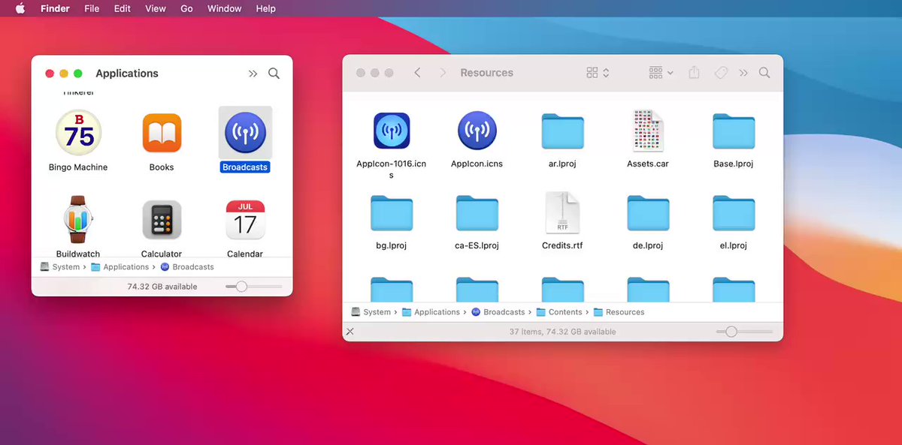
Task: Click Resources in the path bar
Action: click(x=619, y=312)
